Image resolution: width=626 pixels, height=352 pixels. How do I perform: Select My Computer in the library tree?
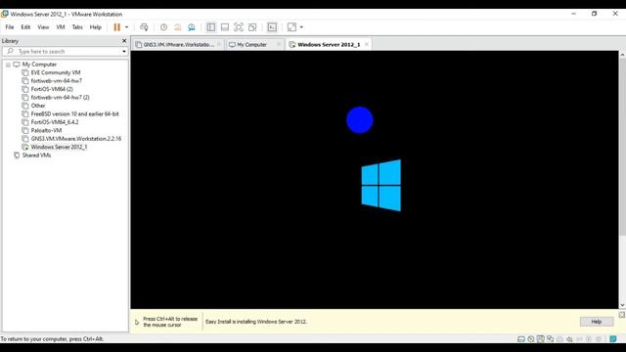[39, 65]
